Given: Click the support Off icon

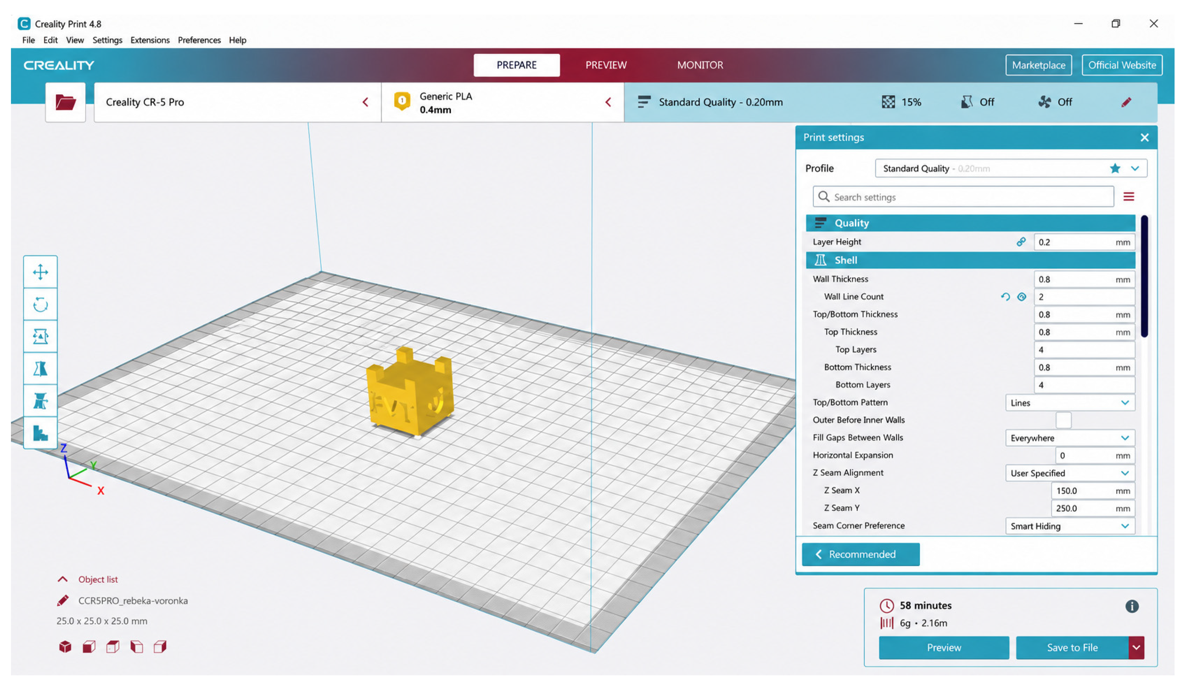Looking at the screenshot, I should (966, 102).
